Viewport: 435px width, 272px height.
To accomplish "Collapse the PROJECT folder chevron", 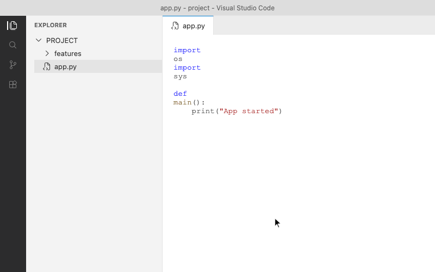I will [39, 40].
